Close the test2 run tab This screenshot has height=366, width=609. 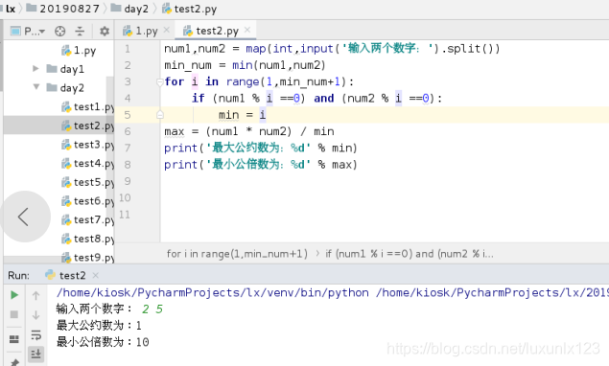click(96, 275)
